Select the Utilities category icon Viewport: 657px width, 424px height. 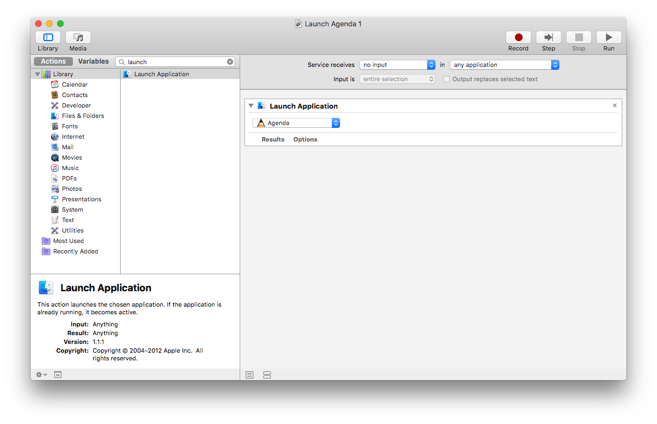tap(54, 230)
